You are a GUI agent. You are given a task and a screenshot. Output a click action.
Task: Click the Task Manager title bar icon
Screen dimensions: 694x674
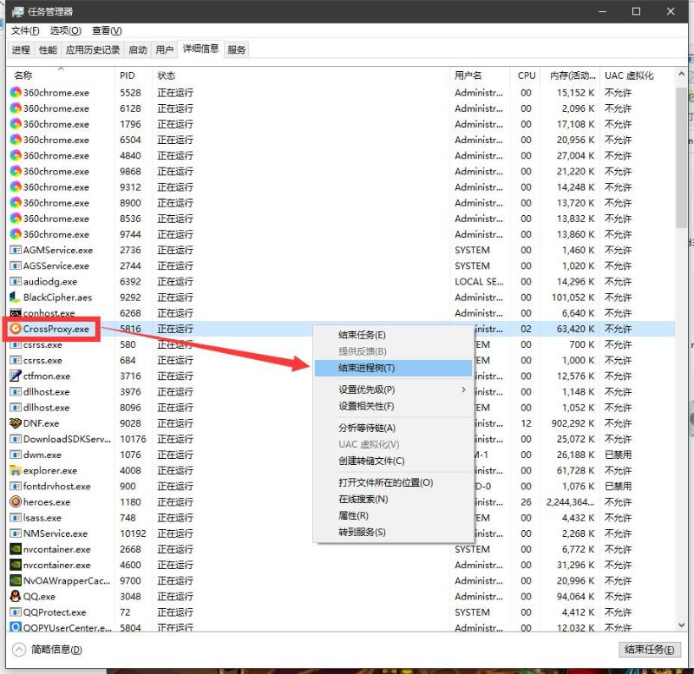[x=16, y=11]
